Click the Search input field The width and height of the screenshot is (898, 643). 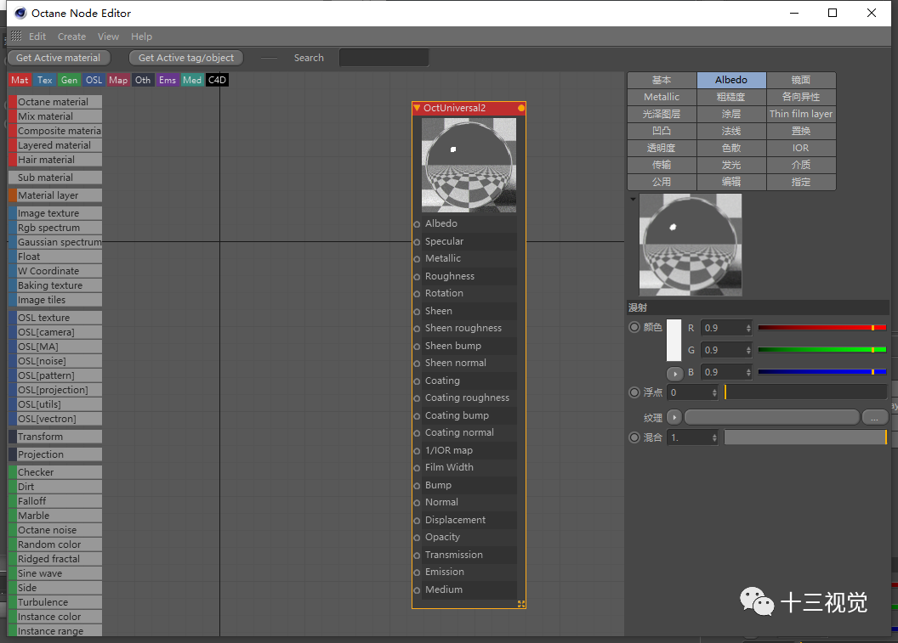tap(384, 58)
